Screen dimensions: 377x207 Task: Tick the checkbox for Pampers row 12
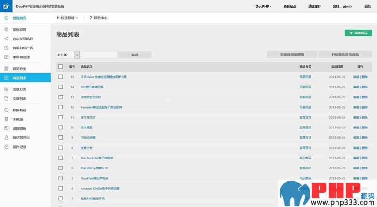(x=61, y=107)
